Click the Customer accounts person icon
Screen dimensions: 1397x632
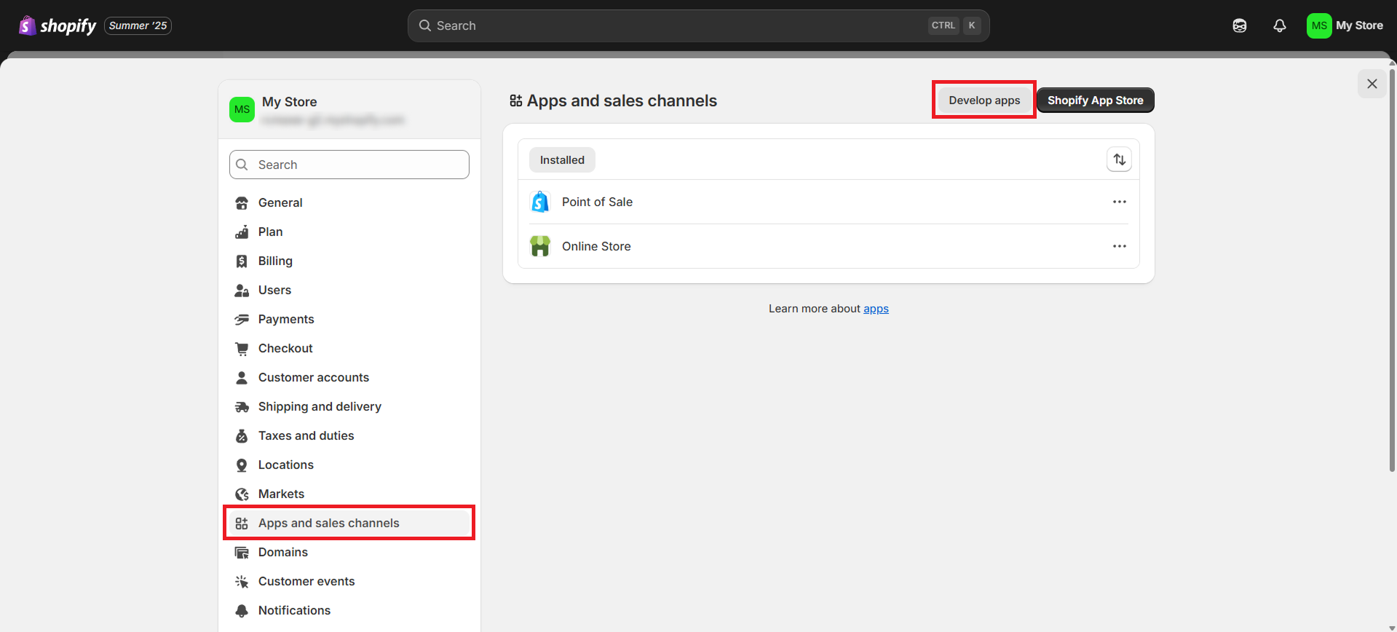[242, 378]
